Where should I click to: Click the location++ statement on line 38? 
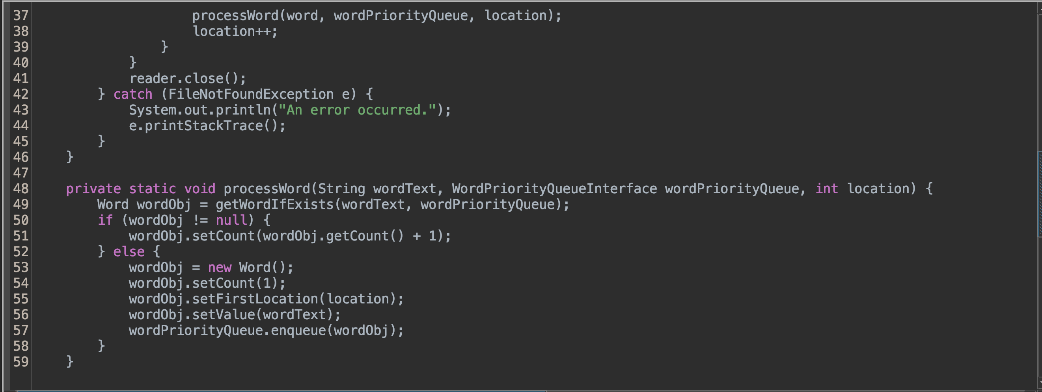[x=235, y=31]
